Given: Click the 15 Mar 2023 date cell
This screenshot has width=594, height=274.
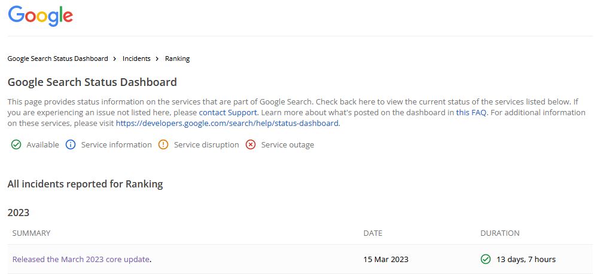Looking at the screenshot, I should [386, 259].
